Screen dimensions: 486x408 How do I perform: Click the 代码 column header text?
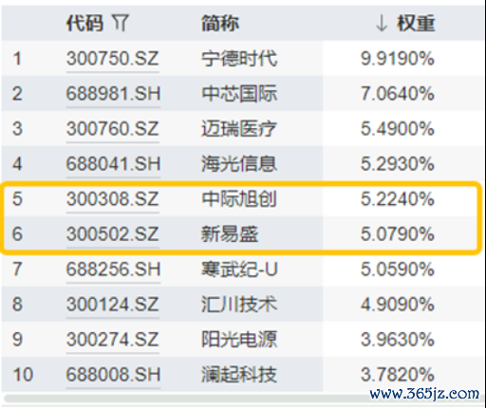(x=84, y=24)
